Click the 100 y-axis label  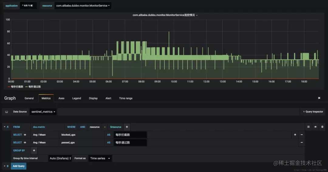point(8,19)
